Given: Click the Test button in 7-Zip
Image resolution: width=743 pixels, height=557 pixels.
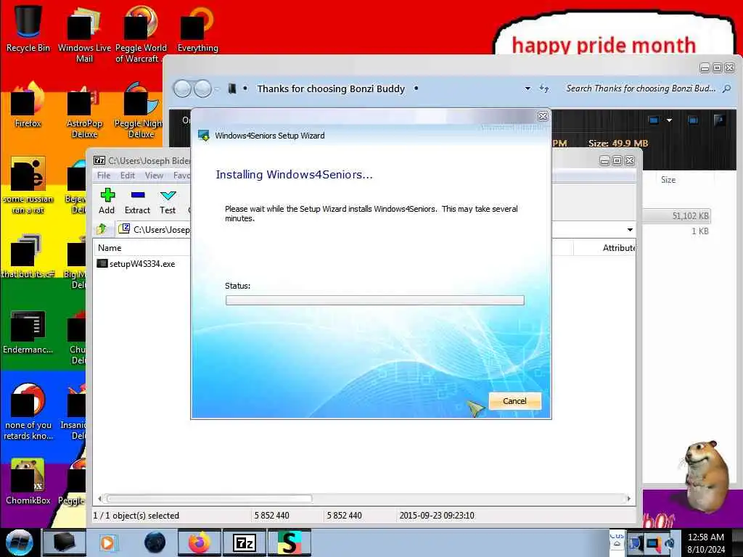Looking at the screenshot, I should (168, 201).
